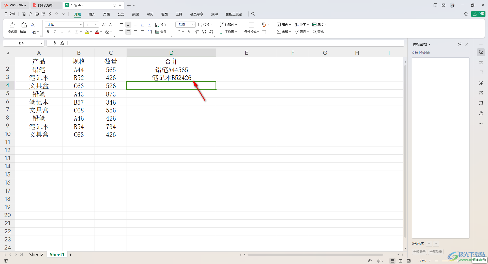The width and height of the screenshot is (488, 264).
Task: Open the font name dropdown 宋体
Action: [x=81, y=25]
